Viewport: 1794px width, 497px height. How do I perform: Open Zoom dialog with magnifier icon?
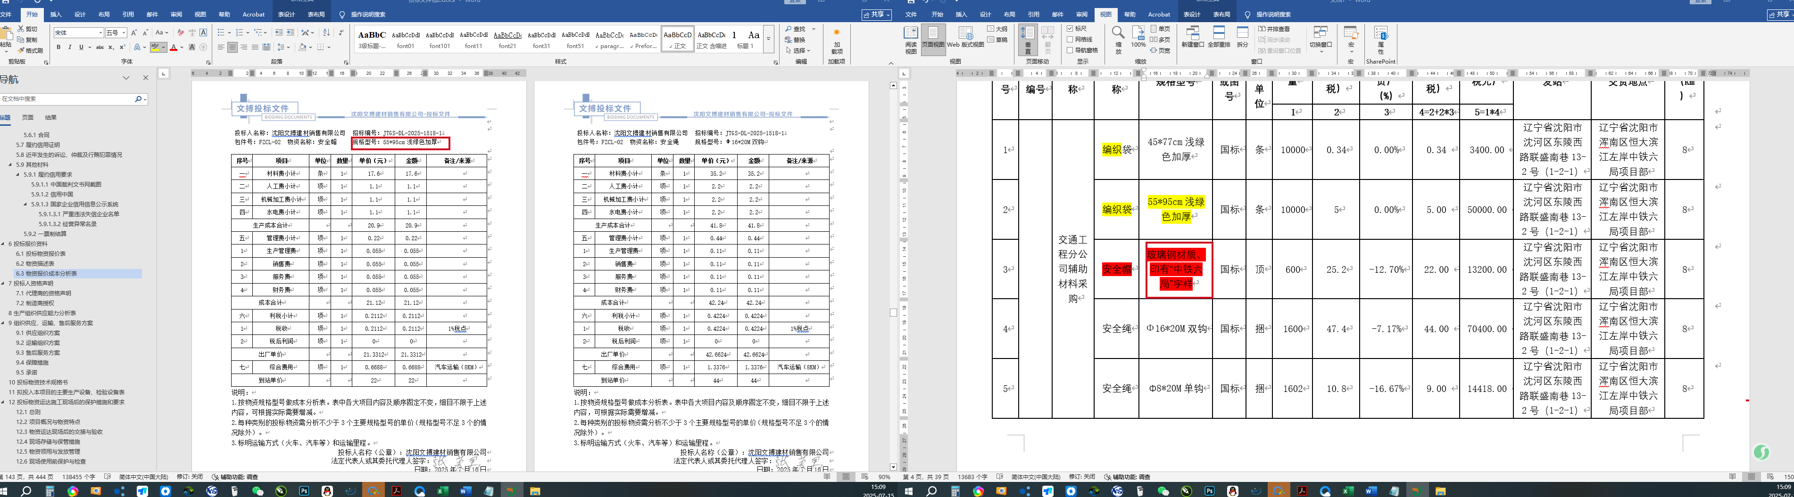1118,40
